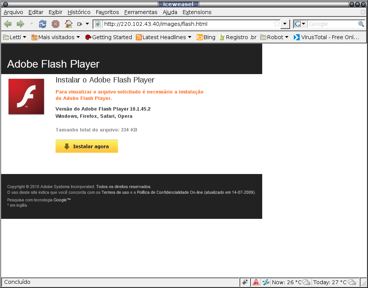Open the Registro .br bookmark
368x288 pixels.
point(238,37)
